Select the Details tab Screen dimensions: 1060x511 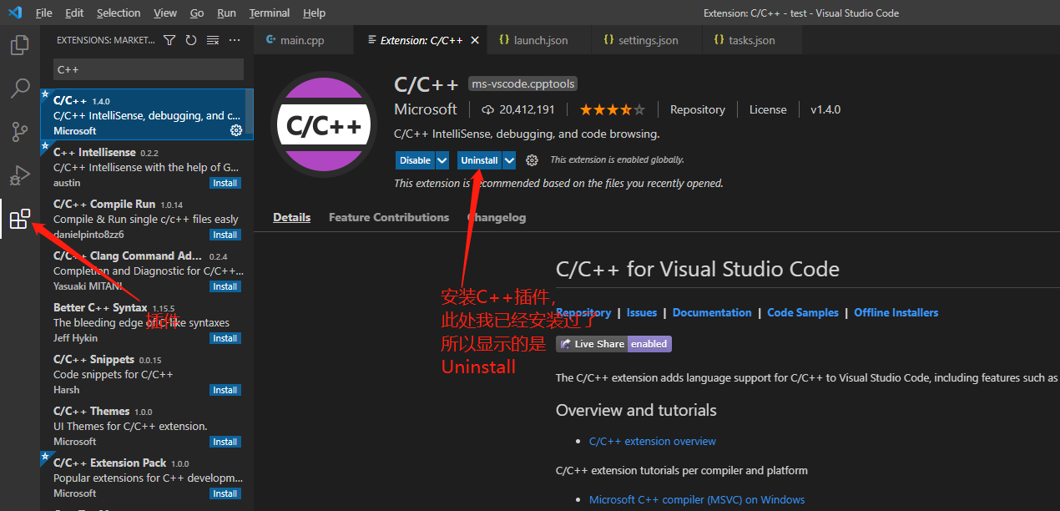291,217
